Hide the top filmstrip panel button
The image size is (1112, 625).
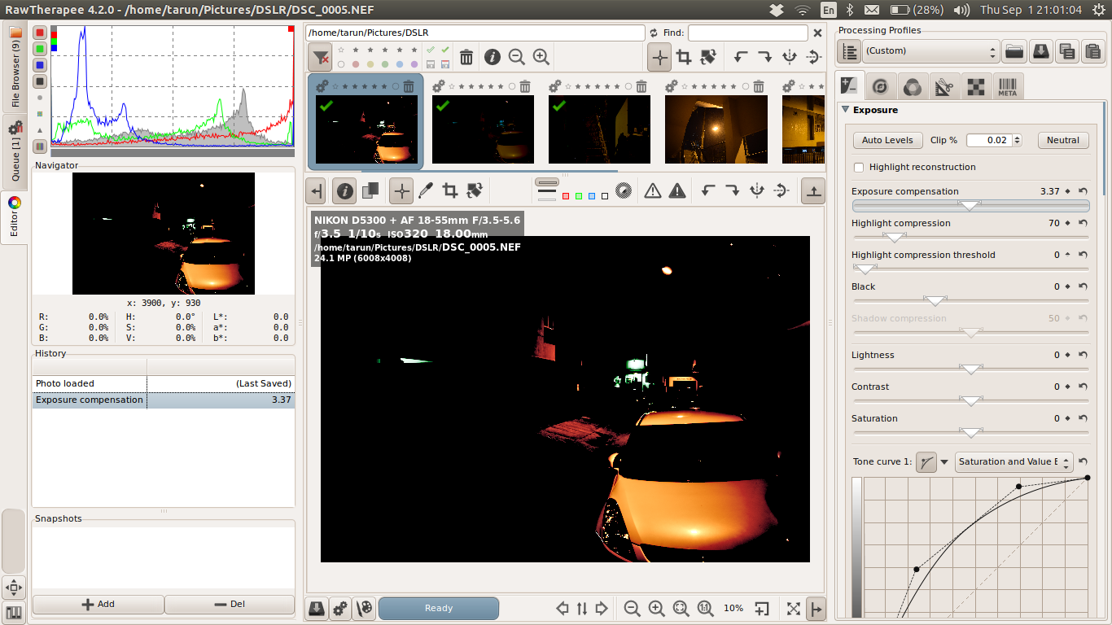tap(813, 190)
